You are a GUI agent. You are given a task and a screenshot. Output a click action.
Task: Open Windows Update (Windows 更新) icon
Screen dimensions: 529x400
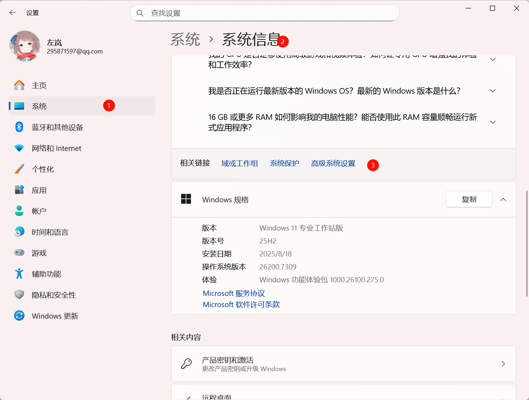(x=19, y=316)
